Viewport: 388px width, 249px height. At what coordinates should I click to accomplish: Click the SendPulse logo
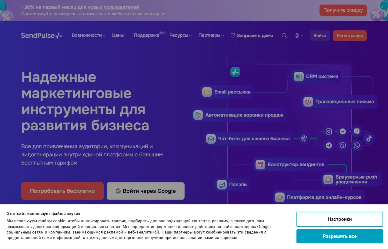click(x=42, y=36)
